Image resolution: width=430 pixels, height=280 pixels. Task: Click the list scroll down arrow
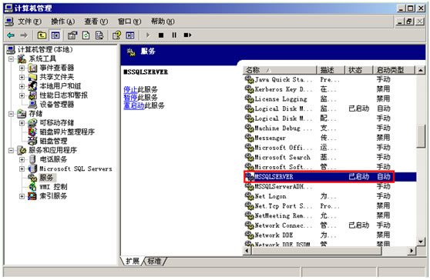pyautogui.click(x=421, y=242)
